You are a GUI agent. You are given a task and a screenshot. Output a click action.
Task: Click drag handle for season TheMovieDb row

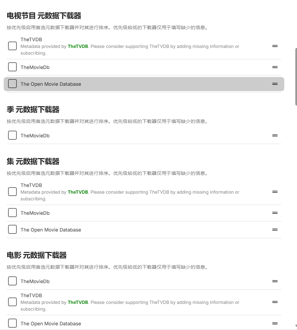(275, 135)
